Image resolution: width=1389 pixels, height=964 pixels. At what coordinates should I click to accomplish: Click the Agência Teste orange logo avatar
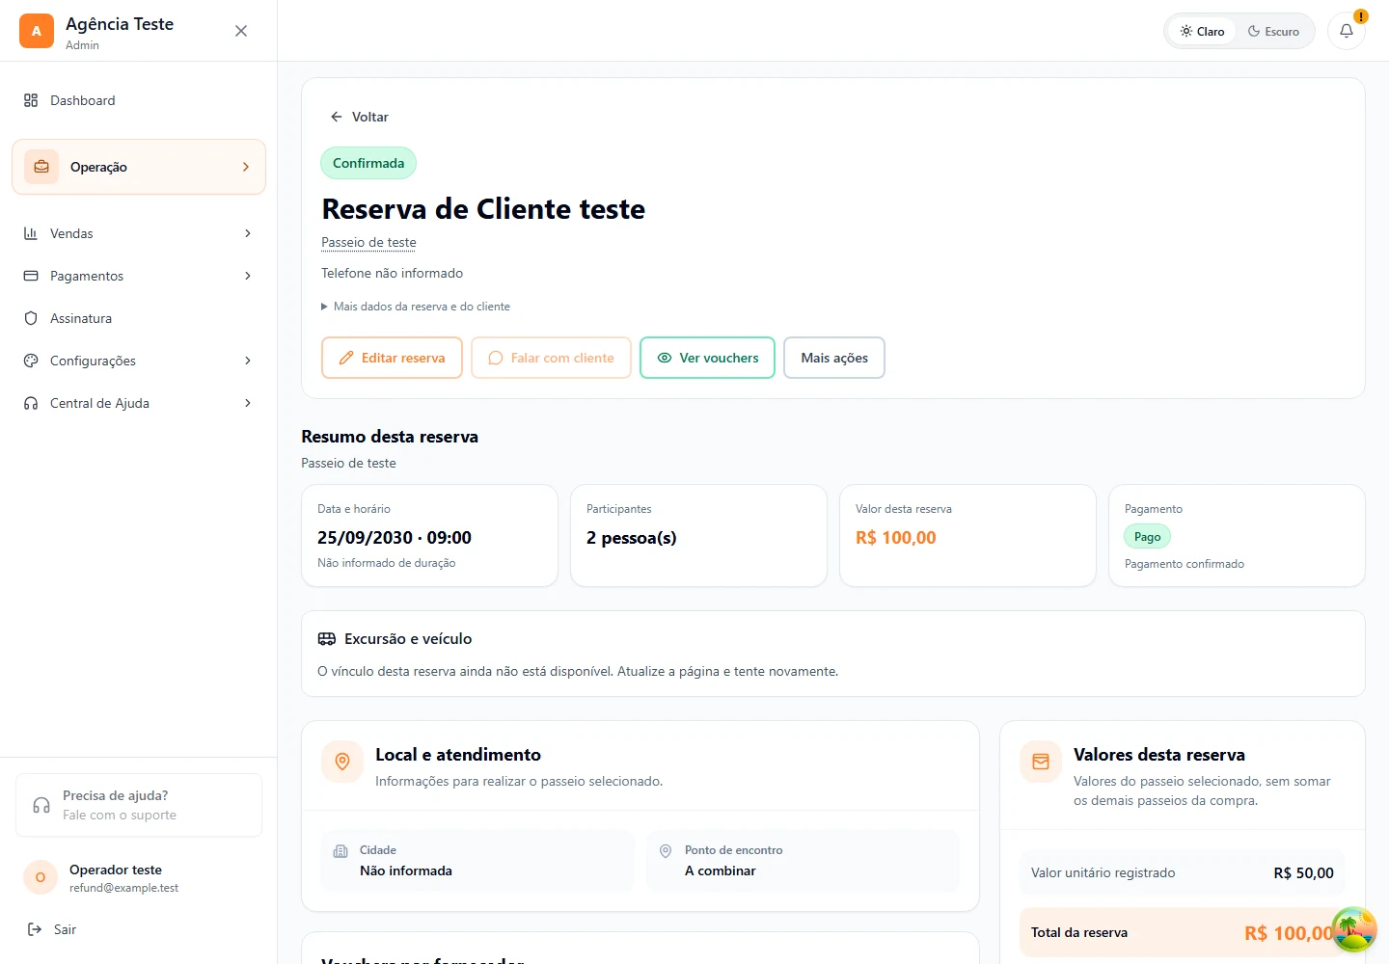click(37, 31)
